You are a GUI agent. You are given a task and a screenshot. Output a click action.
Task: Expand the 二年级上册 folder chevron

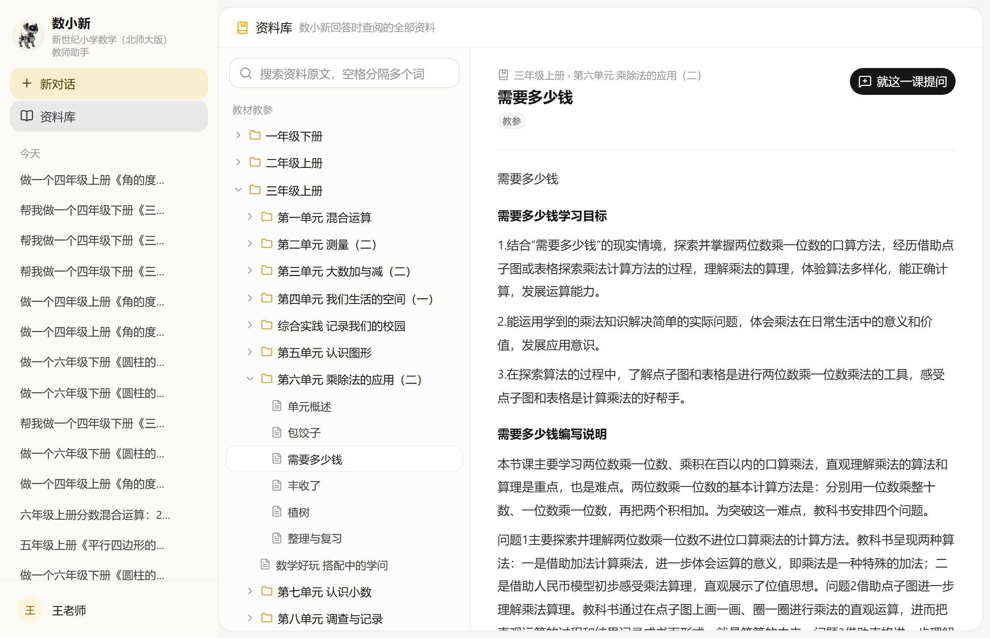(238, 162)
